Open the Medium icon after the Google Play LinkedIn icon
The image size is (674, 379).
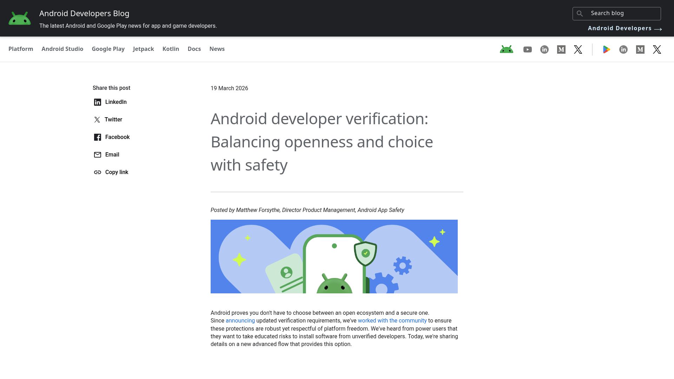640,49
